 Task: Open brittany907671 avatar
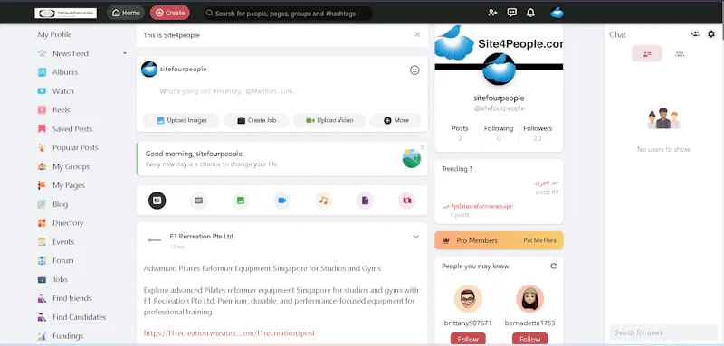468,298
